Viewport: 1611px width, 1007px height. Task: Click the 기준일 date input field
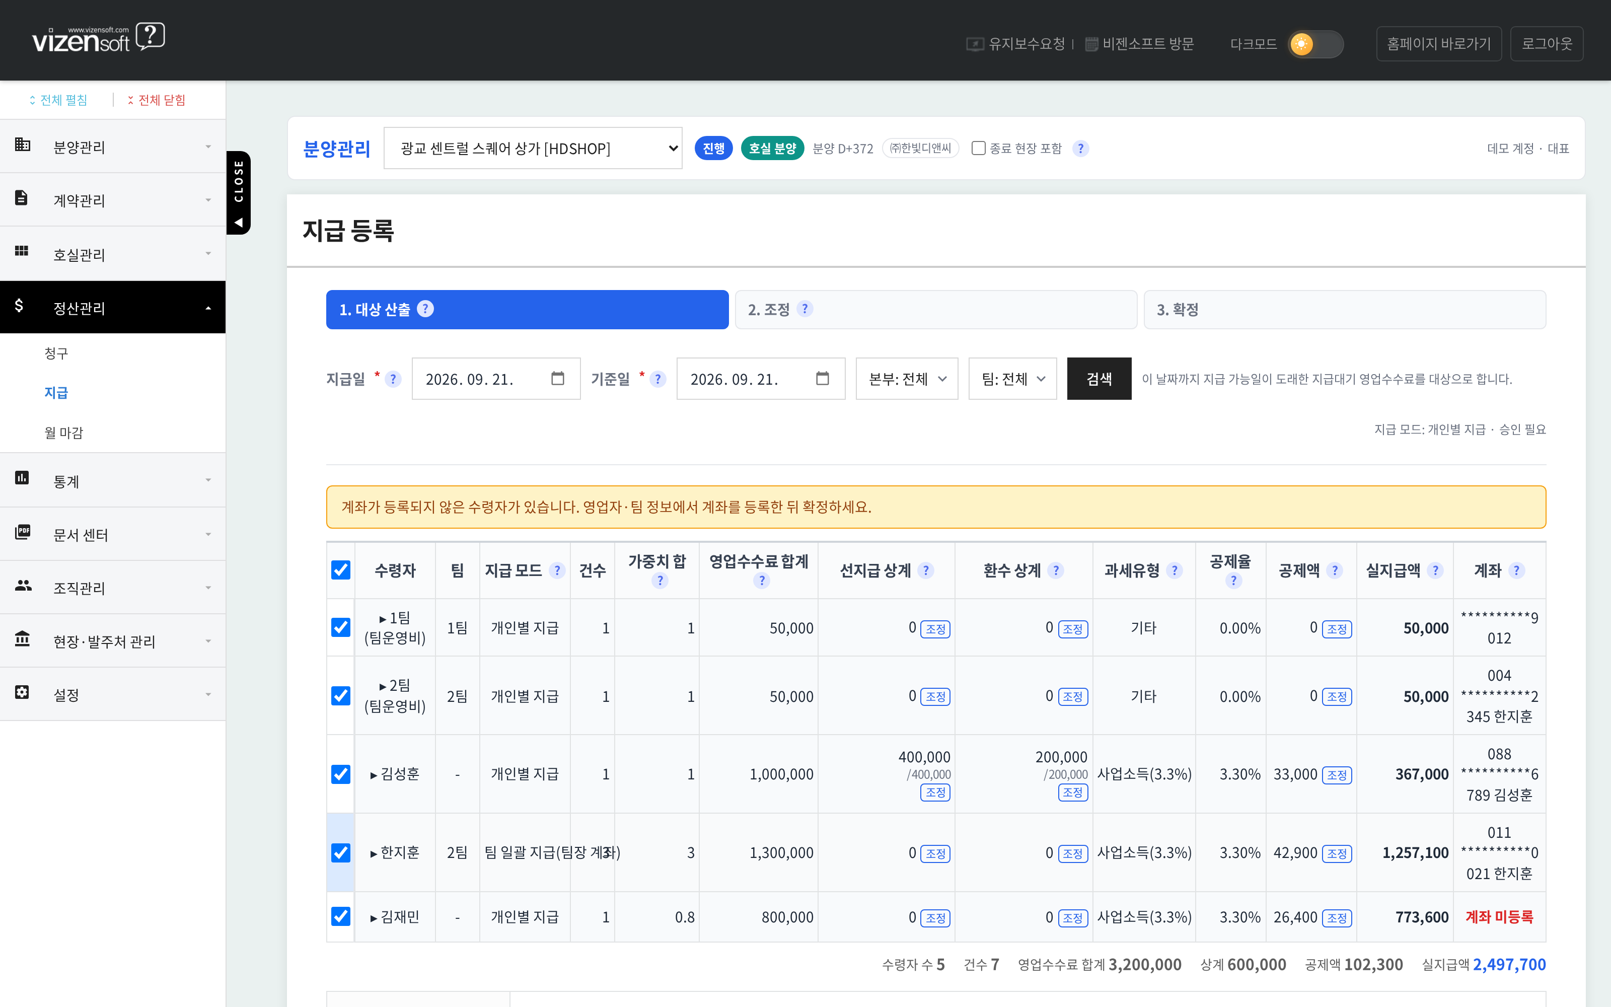pos(761,379)
